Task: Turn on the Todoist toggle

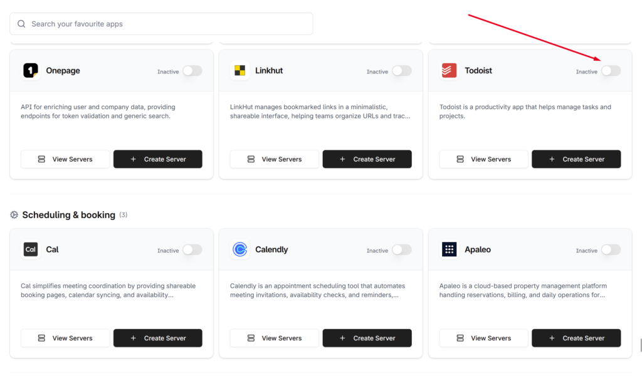Action: click(x=611, y=71)
